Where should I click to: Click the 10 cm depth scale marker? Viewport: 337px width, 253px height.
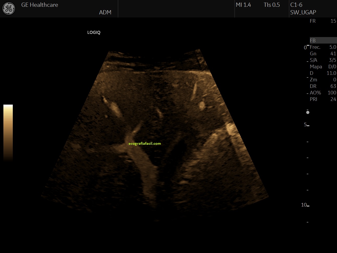click(305, 205)
